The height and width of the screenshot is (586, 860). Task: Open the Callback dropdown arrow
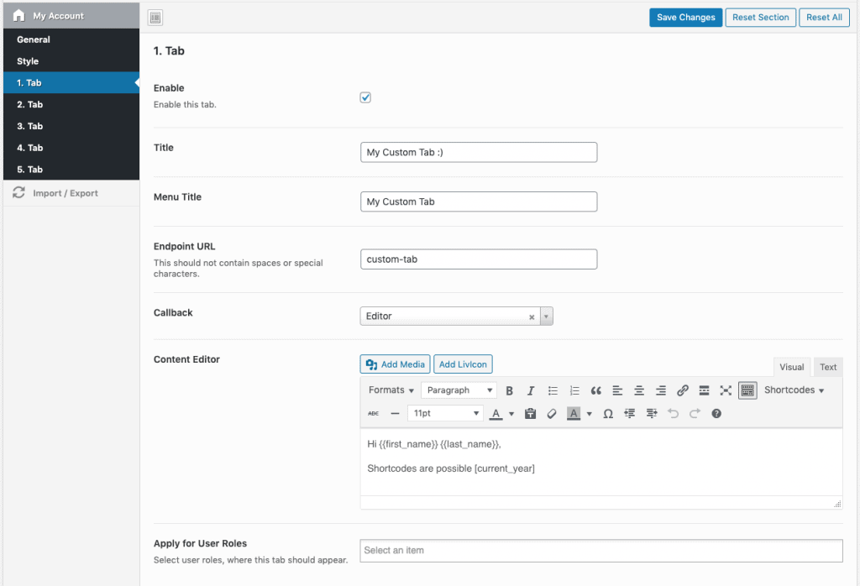click(x=546, y=317)
